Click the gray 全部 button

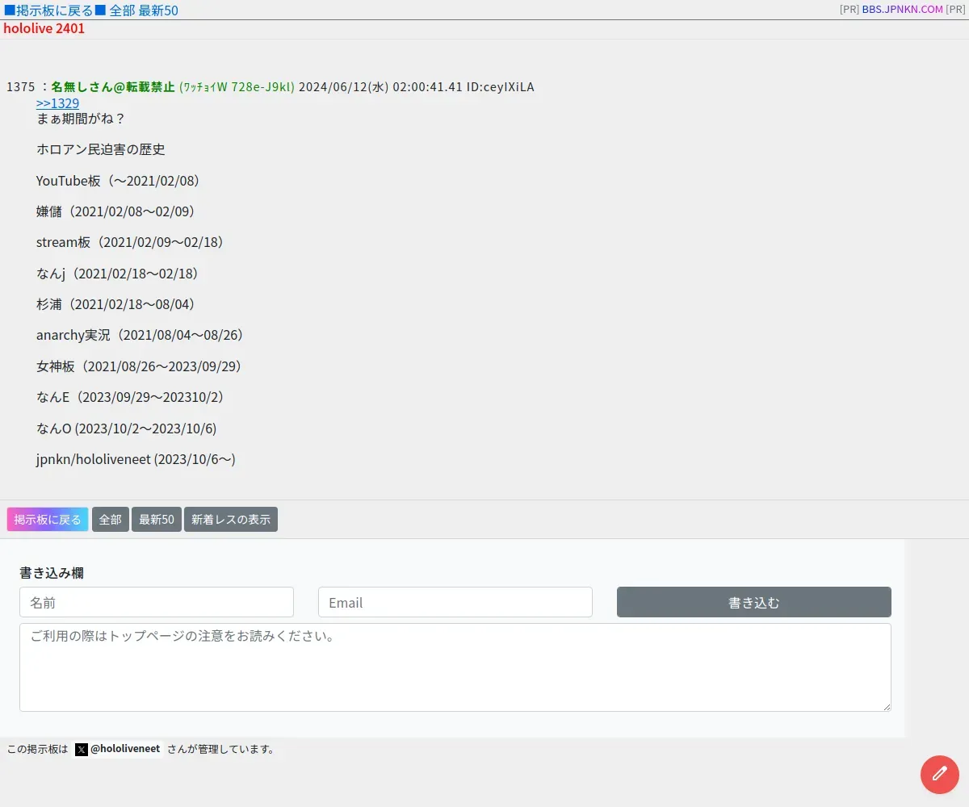(111, 520)
